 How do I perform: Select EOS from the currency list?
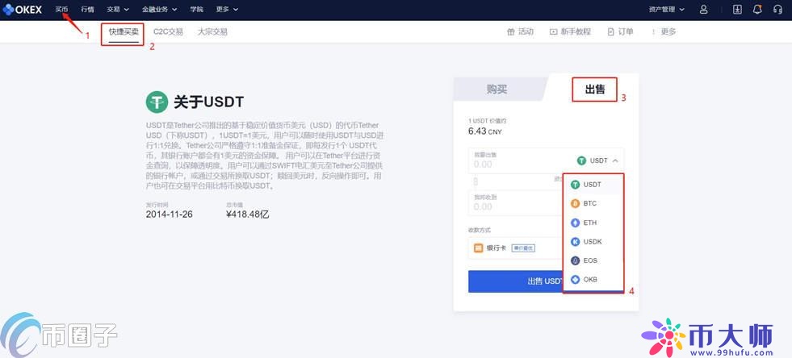click(x=593, y=260)
